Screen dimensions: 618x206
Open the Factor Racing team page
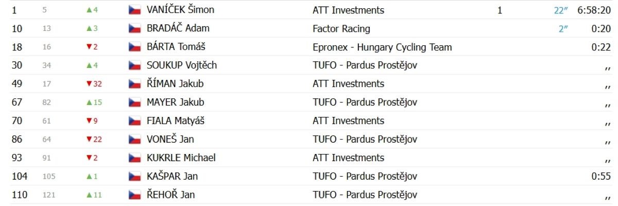341,29
